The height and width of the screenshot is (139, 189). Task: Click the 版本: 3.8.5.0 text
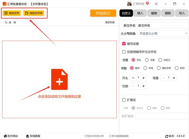coord(176,136)
